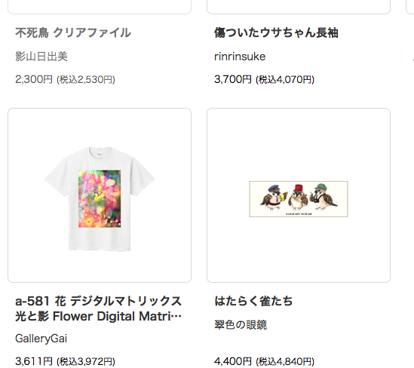Open the product card above 傷ついたウサちゃん長袖
Image resolution: width=414 pixels, height=368 pixels.
coord(299,7)
